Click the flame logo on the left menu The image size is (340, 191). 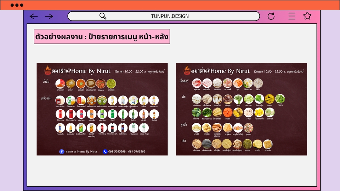click(x=47, y=70)
